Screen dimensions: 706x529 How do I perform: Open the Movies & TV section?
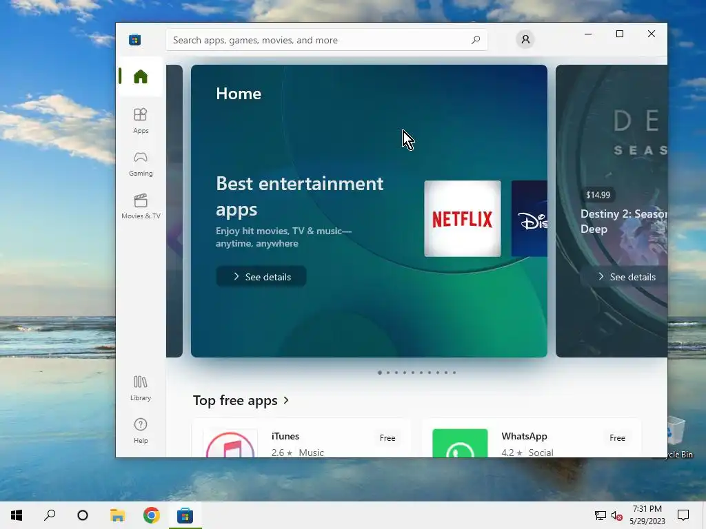[141, 207]
